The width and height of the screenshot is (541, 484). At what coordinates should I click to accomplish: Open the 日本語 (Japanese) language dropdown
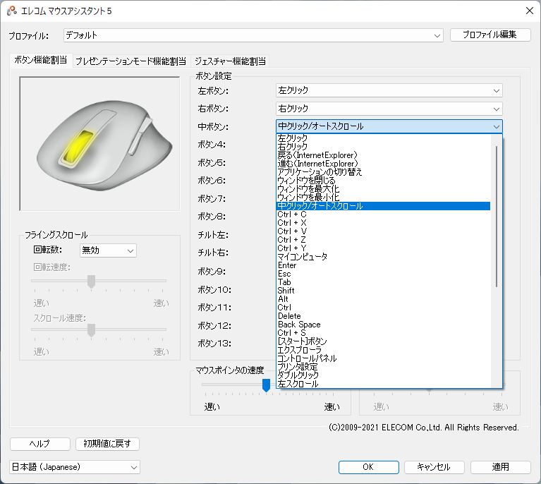(75, 467)
